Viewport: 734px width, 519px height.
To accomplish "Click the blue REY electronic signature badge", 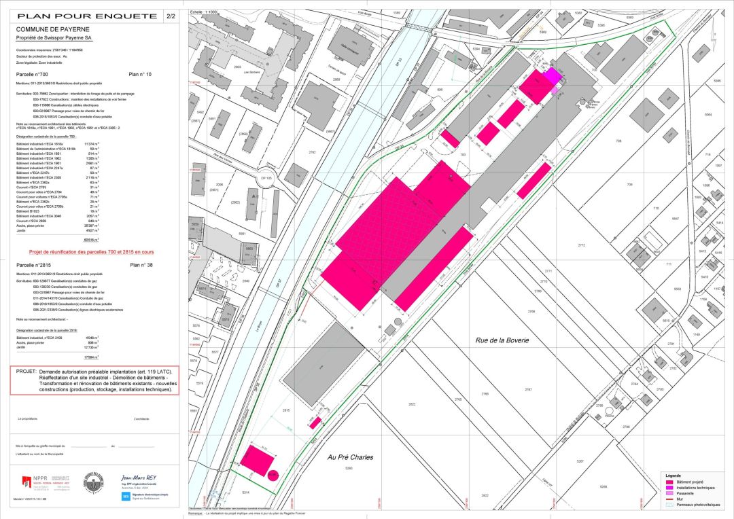I will (x=126, y=496).
